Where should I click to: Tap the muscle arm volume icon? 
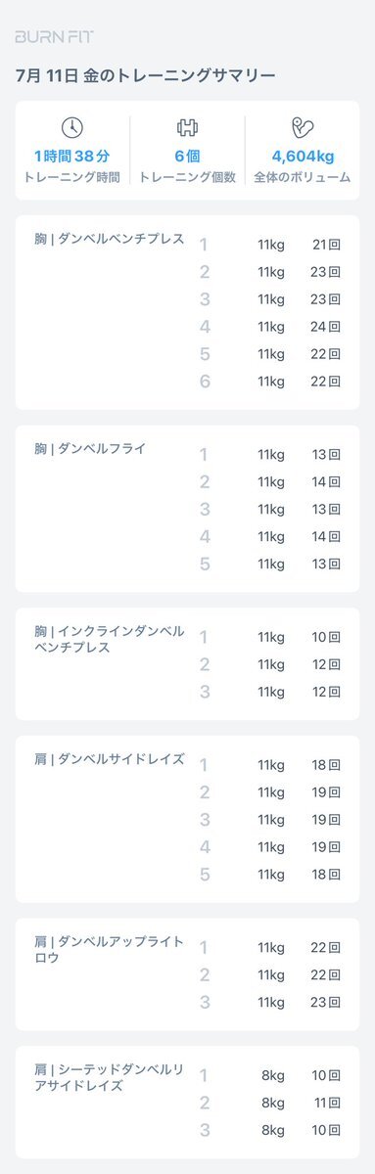tap(302, 127)
